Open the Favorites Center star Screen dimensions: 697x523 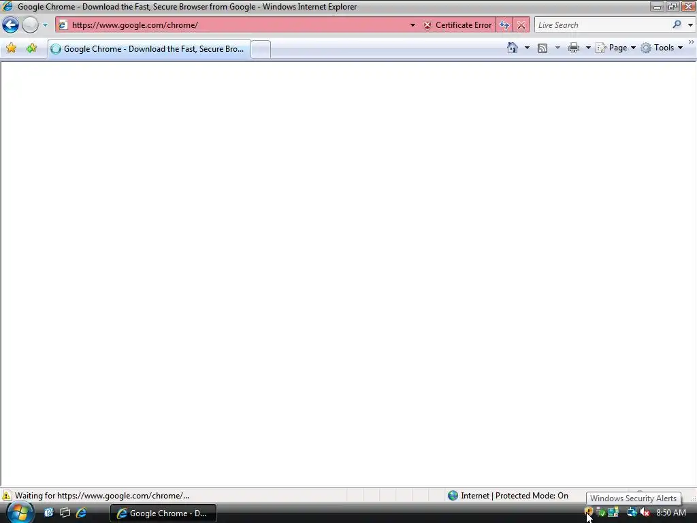coord(11,48)
